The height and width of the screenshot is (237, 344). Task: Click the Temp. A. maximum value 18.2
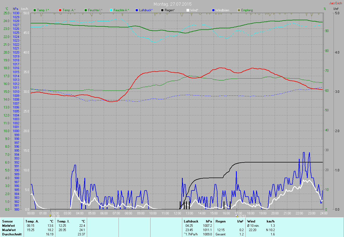coord(50,230)
